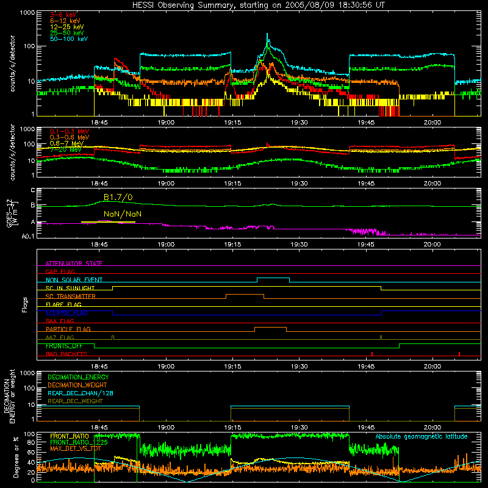This screenshot has width=488, height=488.
Task: Click the 0.1-0.3 MeV legend label
Action: pos(70,132)
